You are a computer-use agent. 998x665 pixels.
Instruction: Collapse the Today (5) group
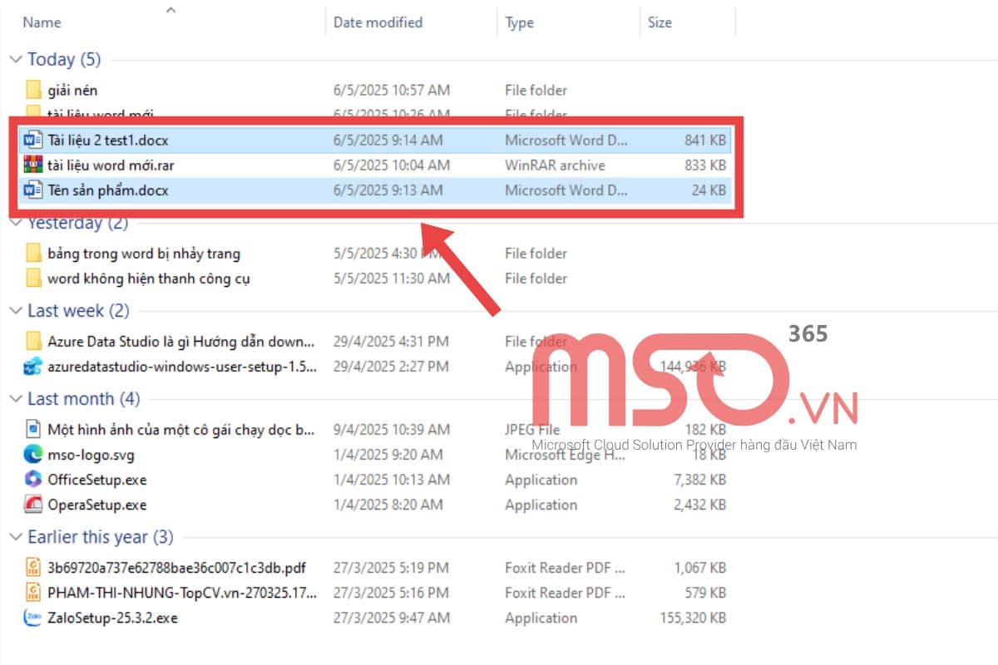(x=15, y=60)
